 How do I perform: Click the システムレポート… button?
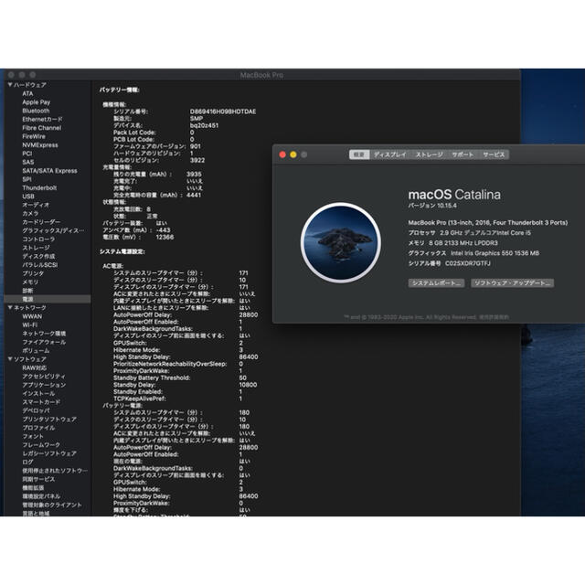[x=436, y=283]
